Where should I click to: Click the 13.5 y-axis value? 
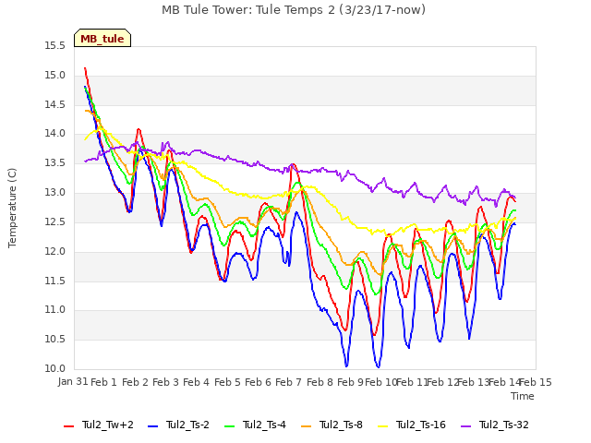pos(55,163)
